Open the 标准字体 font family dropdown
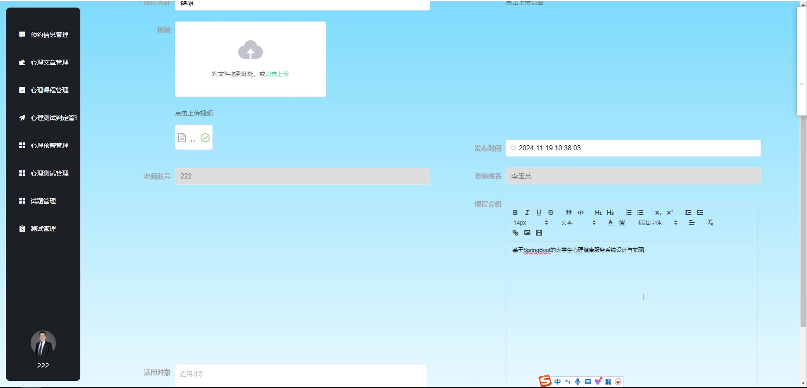The image size is (807, 388). coord(657,223)
